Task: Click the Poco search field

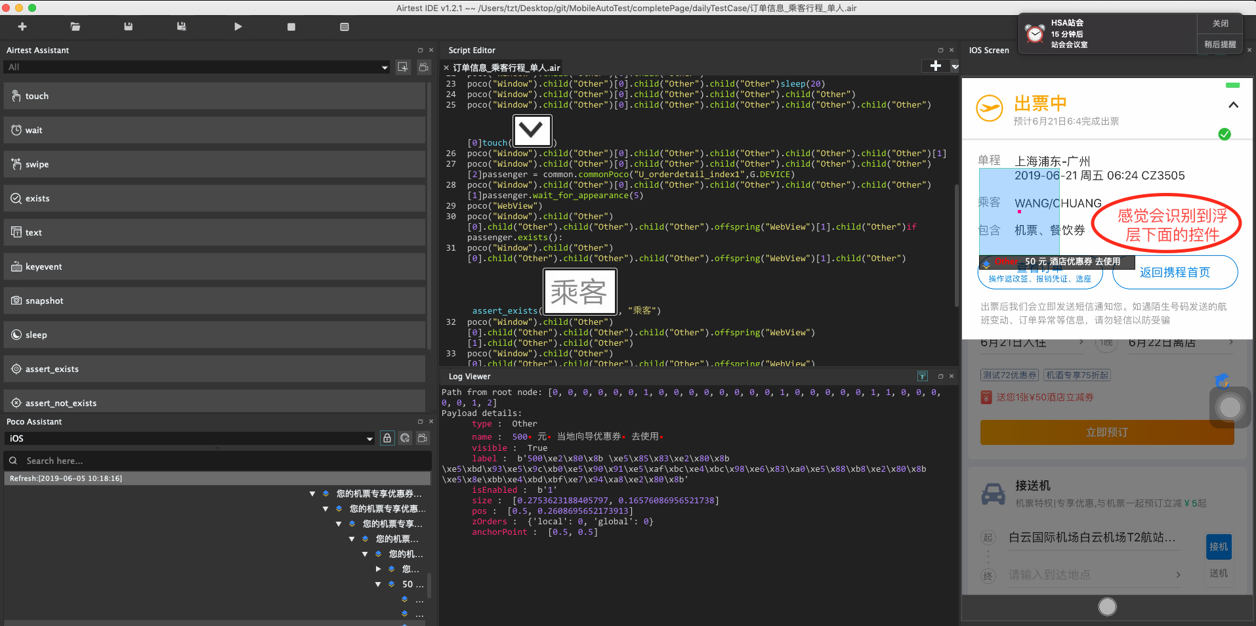Action: click(217, 461)
